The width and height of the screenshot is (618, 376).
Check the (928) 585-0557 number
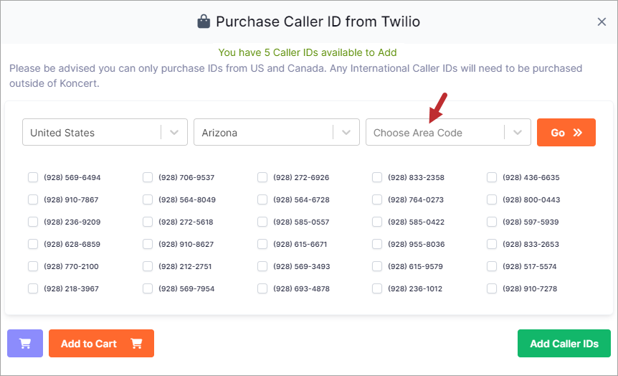pos(262,222)
